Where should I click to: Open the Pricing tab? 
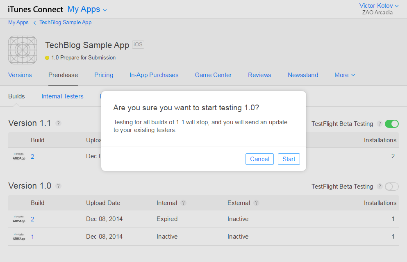(104, 75)
